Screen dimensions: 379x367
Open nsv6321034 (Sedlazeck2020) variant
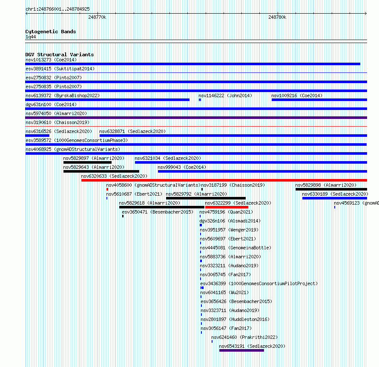168,158
